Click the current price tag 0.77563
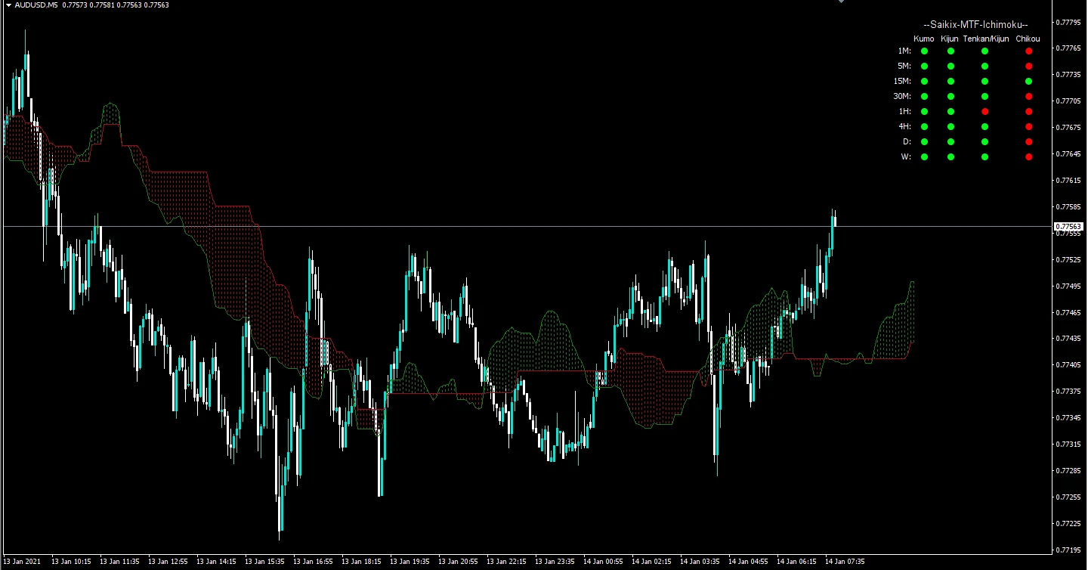1088x570 pixels. click(1068, 226)
